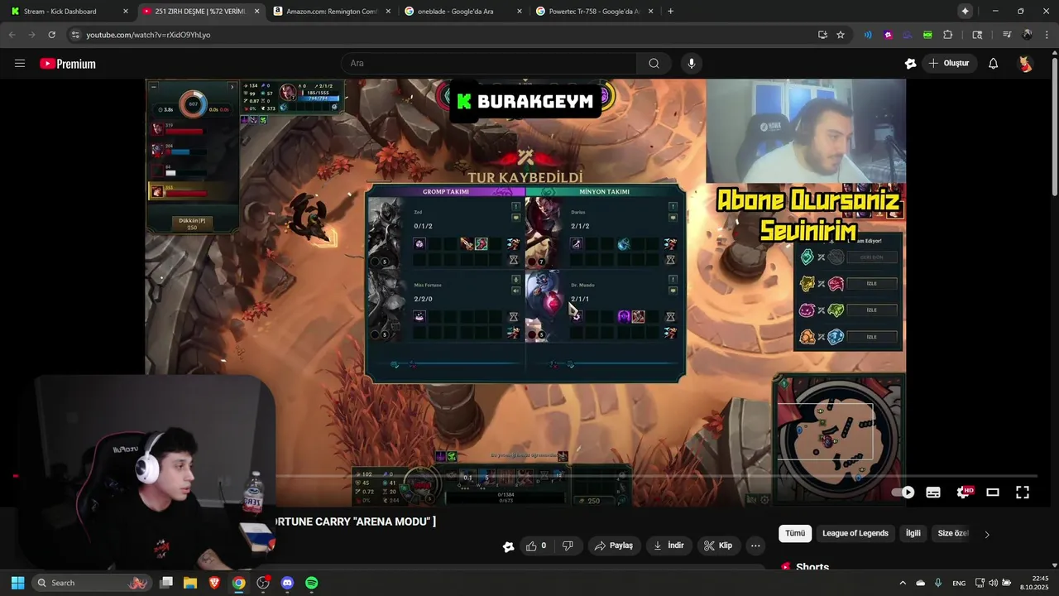1059x596 pixels.
Task: Close the Kick Dashboard tab
Action: coord(126,12)
